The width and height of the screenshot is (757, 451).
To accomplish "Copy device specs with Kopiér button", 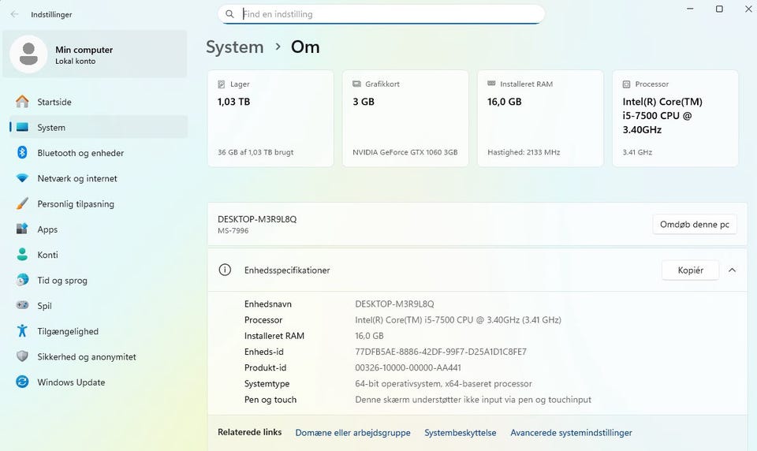I will pyautogui.click(x=690, y=270).
